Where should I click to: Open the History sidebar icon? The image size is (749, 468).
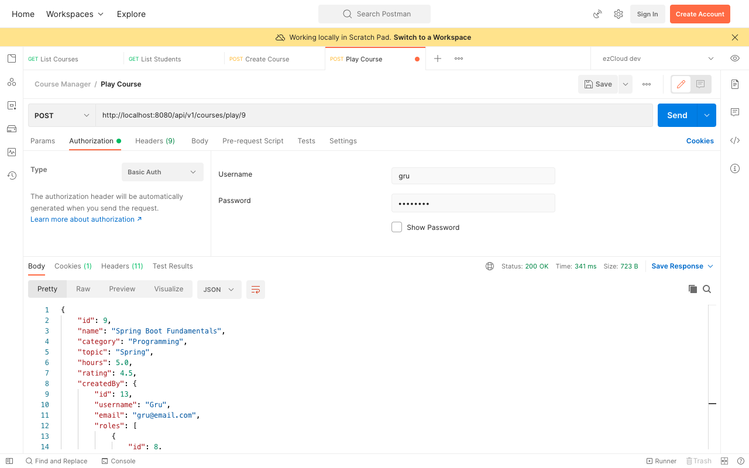click(x=12, y=175)
